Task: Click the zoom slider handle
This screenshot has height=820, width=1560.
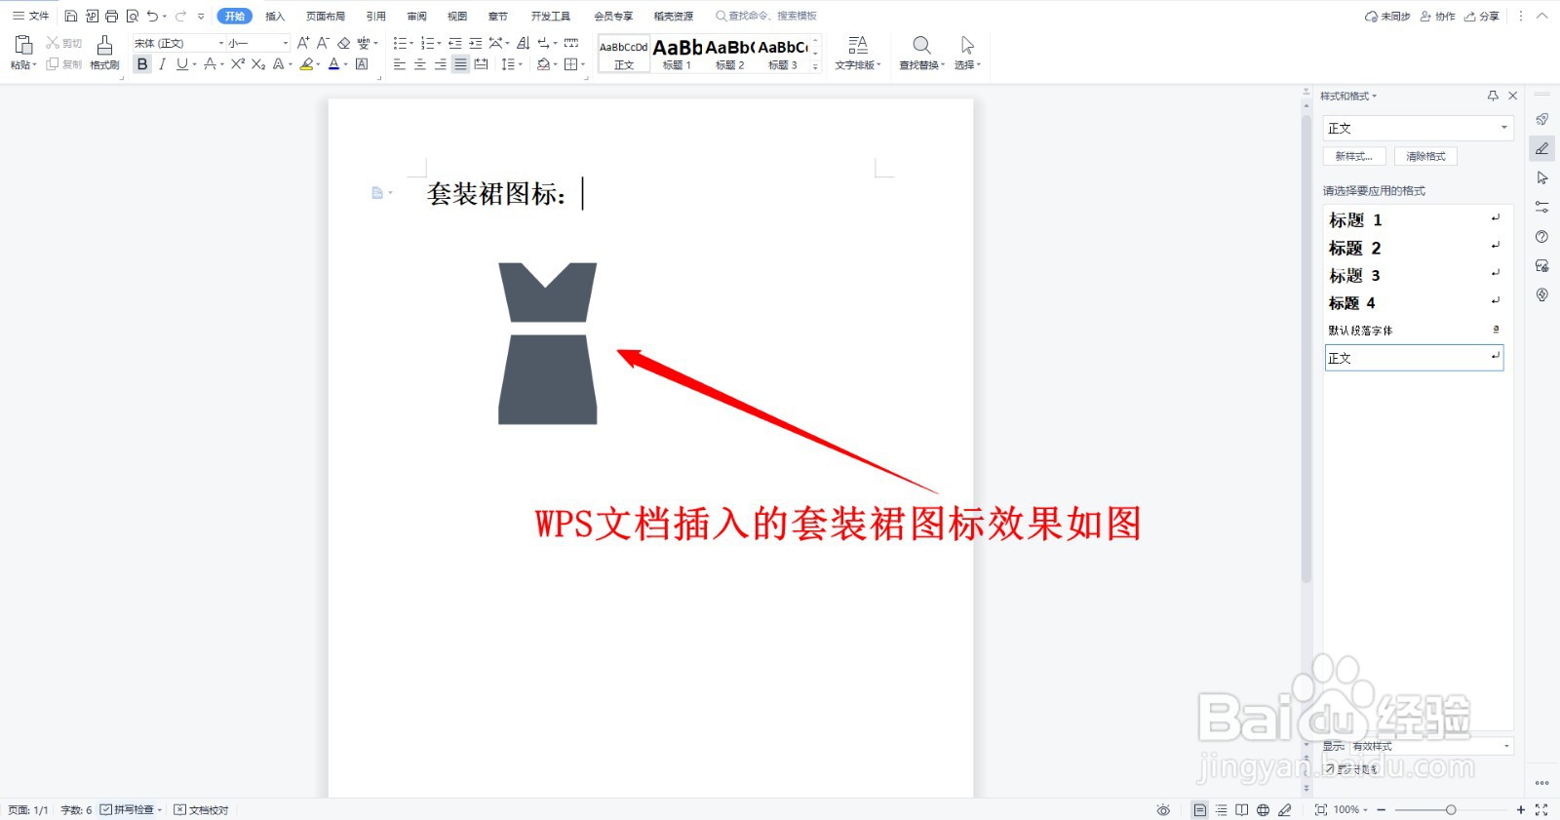Action: (1451, 809)
